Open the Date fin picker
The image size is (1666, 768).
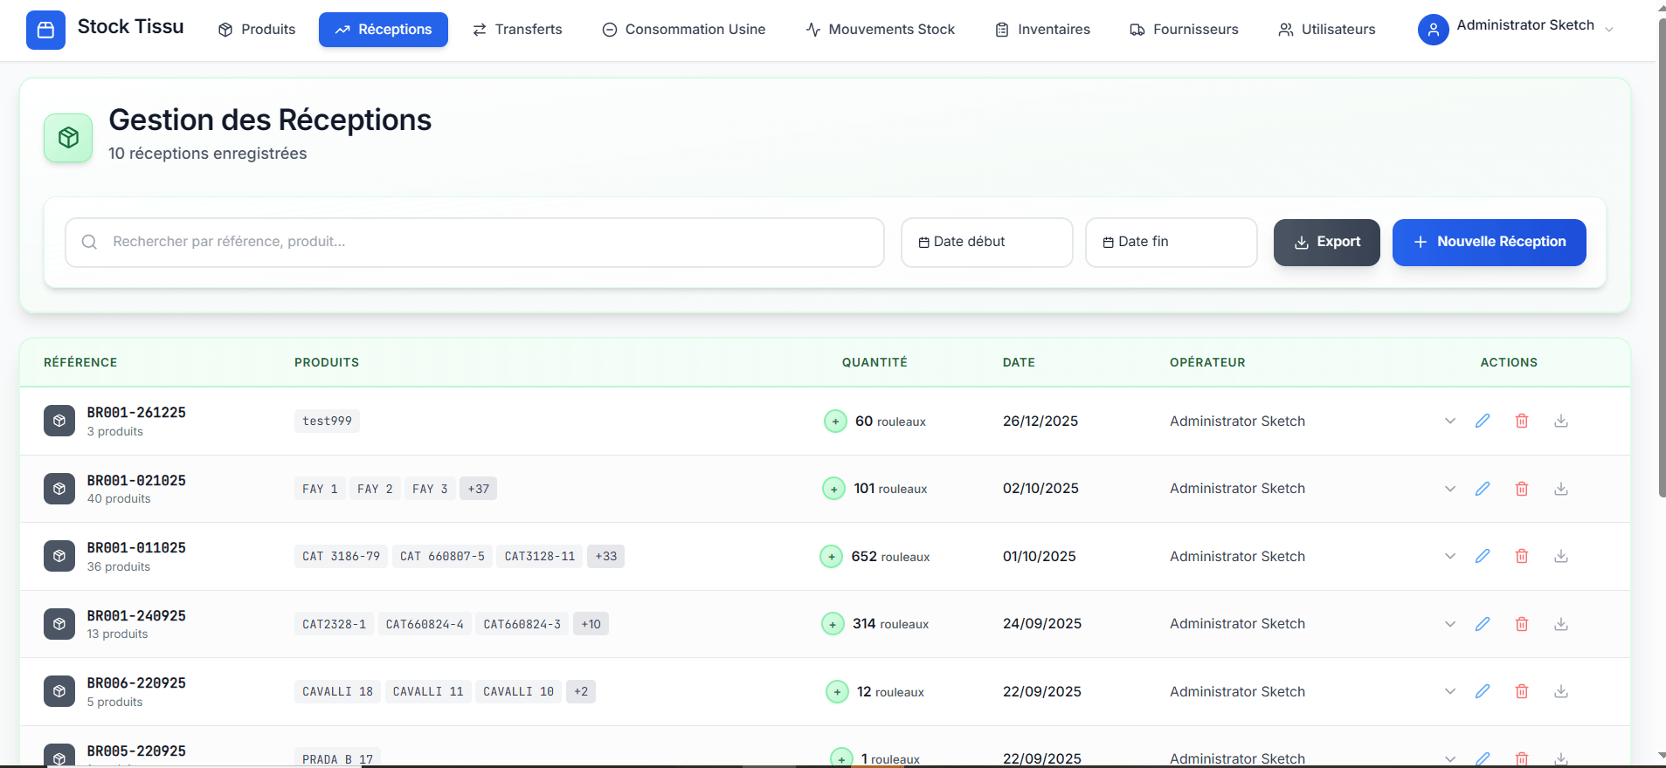click(1172, 243)
